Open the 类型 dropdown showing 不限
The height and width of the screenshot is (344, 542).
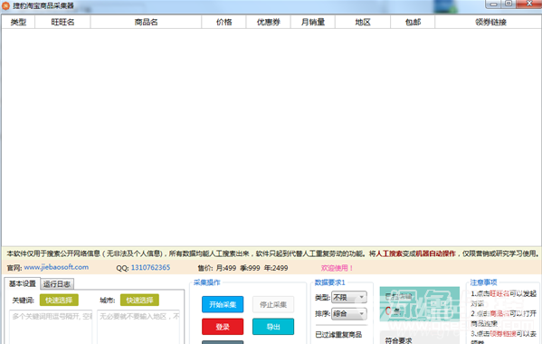point(349,297)
